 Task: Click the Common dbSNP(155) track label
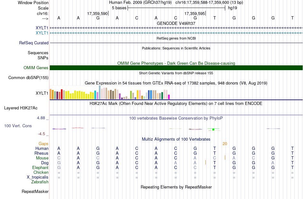coord(28,78)
